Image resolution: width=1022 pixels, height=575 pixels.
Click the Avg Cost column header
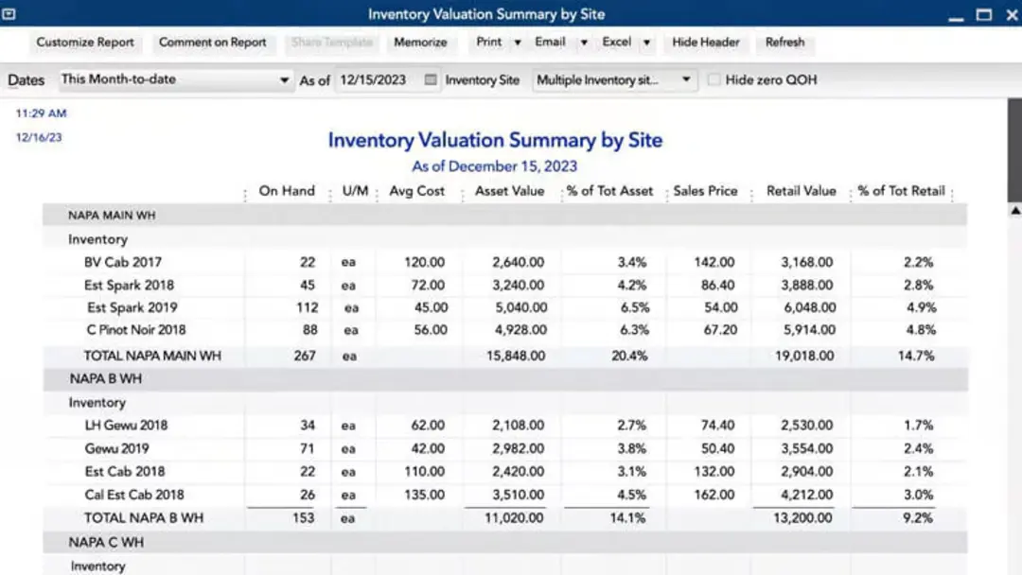[417, 191]
